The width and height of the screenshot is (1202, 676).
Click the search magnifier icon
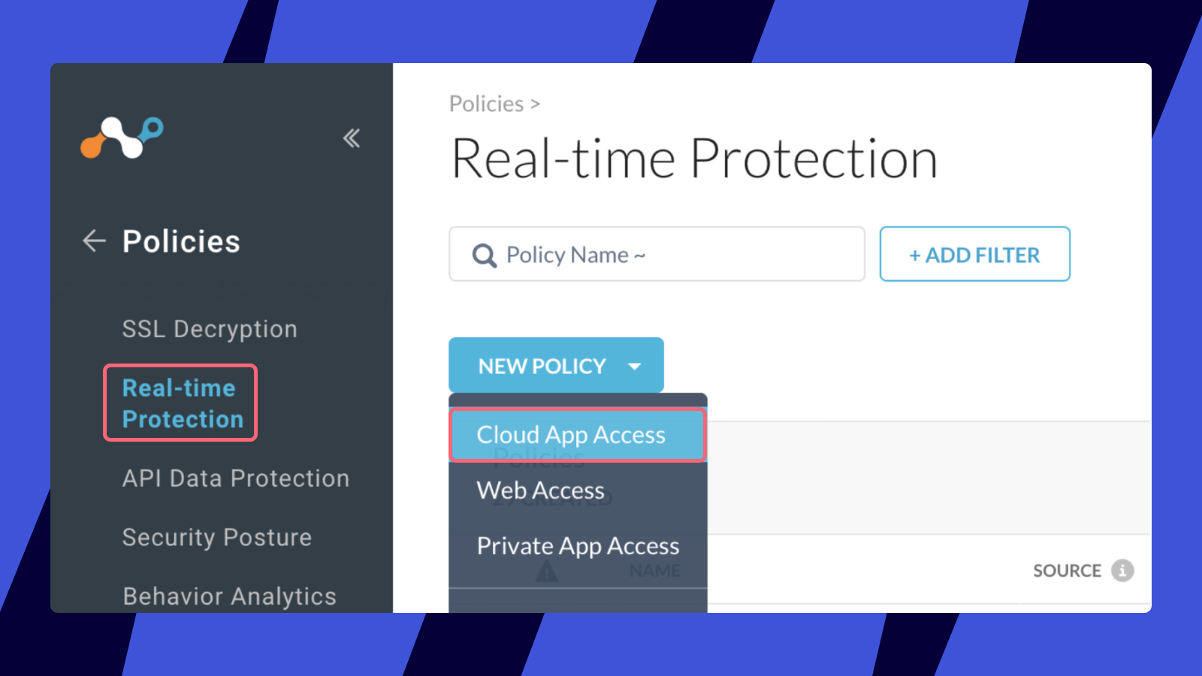point(484,255)
